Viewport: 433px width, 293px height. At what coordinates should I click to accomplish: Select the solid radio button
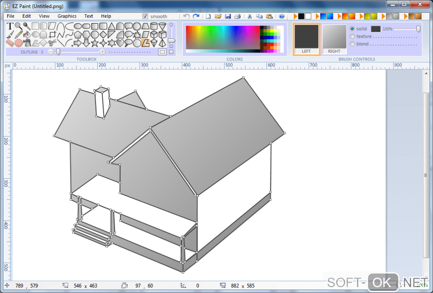tap(352, 29)
